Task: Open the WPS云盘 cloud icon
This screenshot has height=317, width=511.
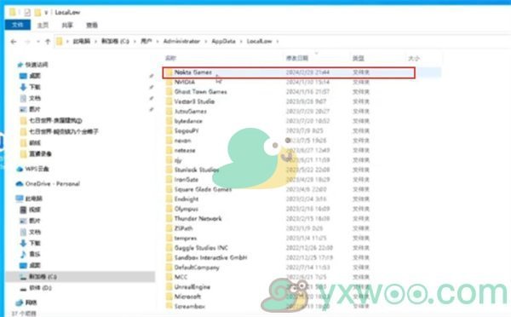Action: [20, 169]
